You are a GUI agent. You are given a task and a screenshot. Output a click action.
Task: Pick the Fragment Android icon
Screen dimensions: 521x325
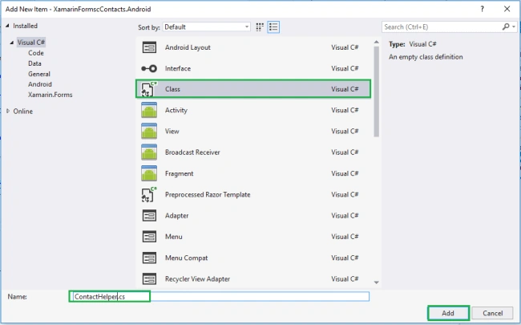click(149, 173)
